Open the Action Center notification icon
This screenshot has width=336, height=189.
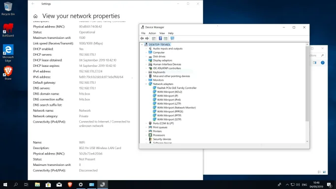(329, 185)
